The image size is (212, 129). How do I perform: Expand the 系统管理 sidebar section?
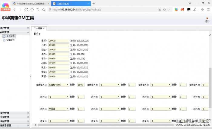(x=15, y=121)
